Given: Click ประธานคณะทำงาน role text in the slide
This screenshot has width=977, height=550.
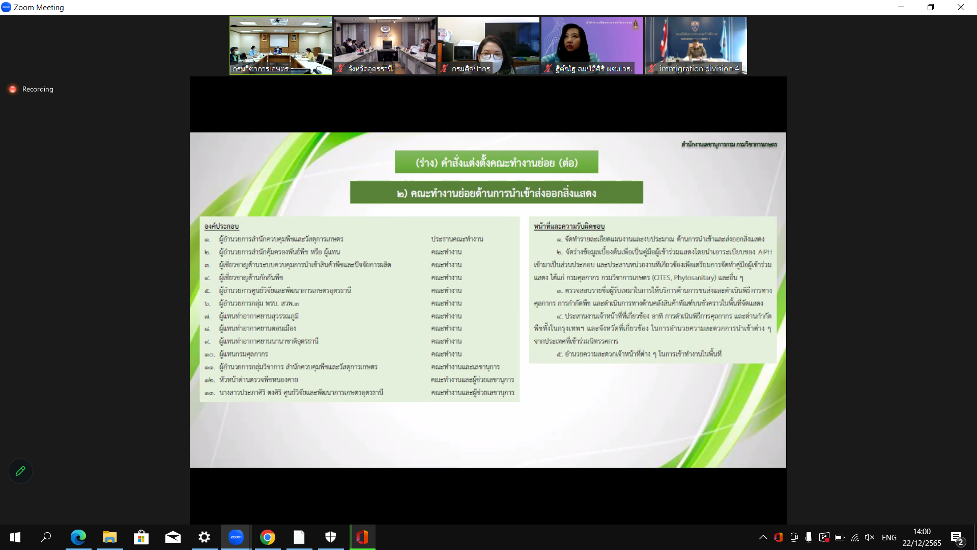Looking at the screenshot, I should tap(457, 239).
